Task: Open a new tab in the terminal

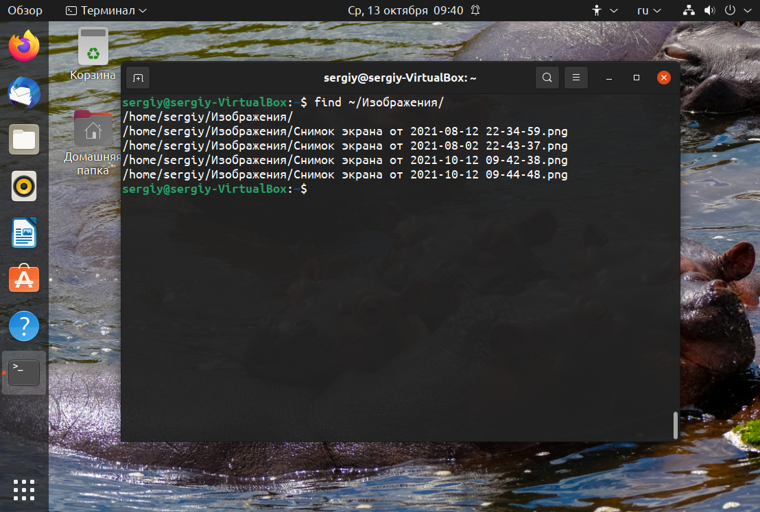Action: click(138, 78)
